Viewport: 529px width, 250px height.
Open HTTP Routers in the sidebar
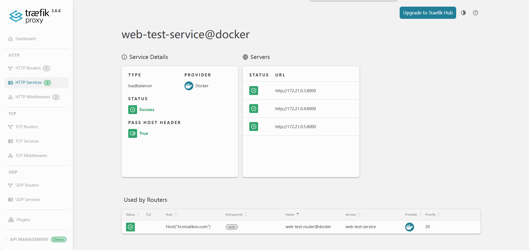(28, 68)
